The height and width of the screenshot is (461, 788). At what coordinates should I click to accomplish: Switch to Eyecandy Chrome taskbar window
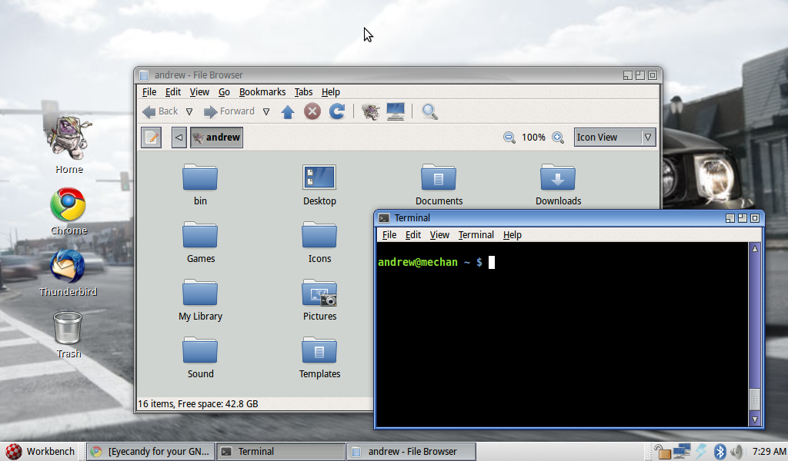pos(150,452)
